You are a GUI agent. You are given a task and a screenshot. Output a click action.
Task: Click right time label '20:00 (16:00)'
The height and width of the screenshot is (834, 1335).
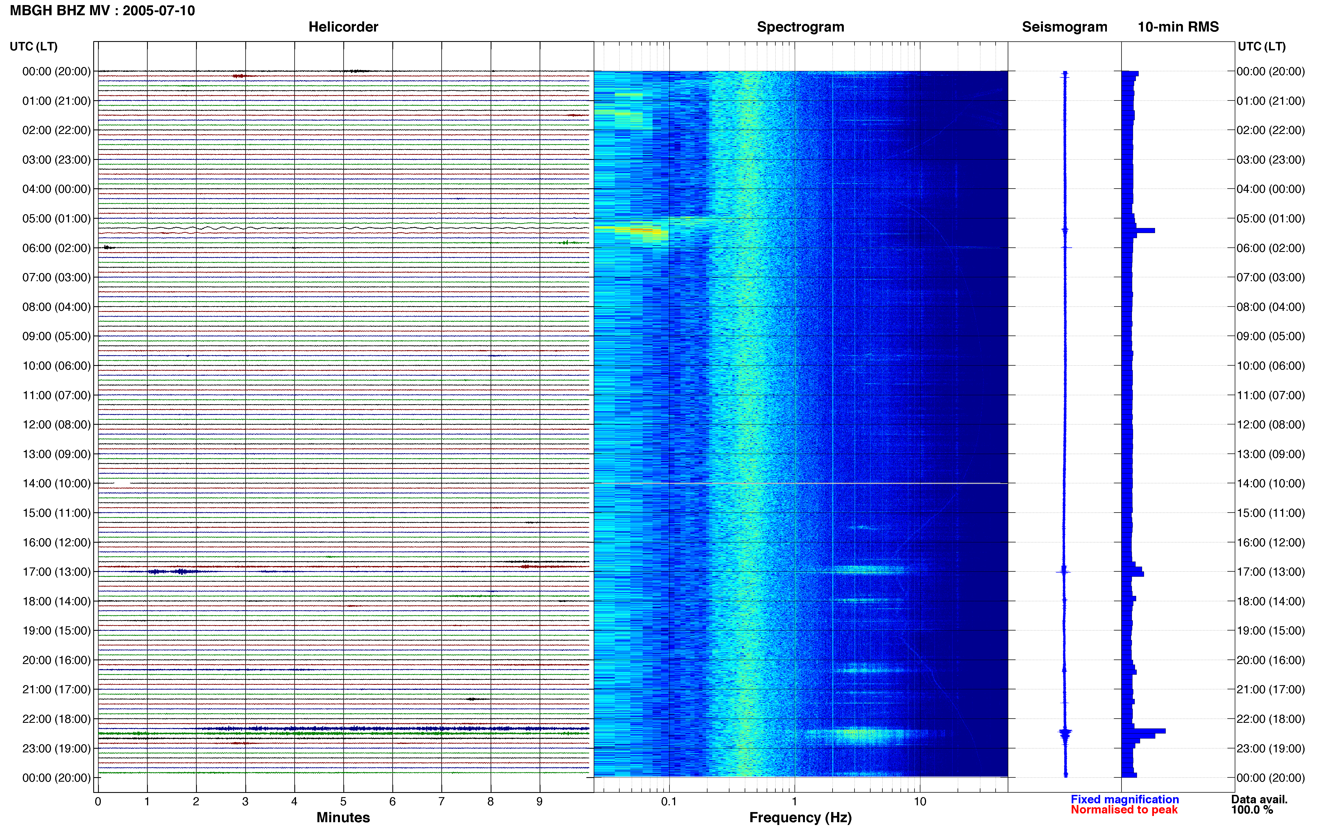click(1271, 660)
